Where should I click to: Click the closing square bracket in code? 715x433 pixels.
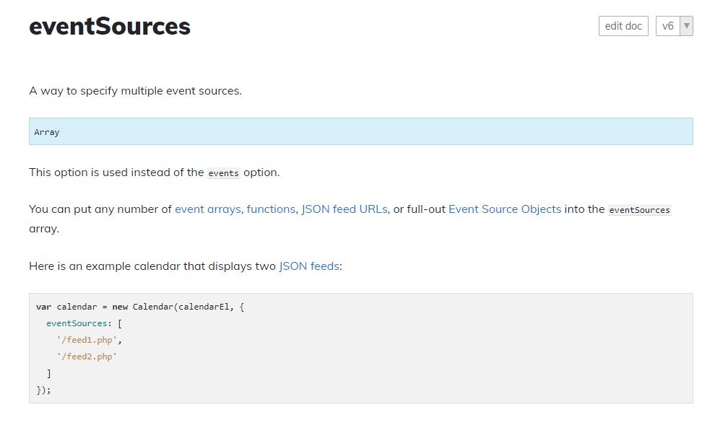[x=48, y=373]
